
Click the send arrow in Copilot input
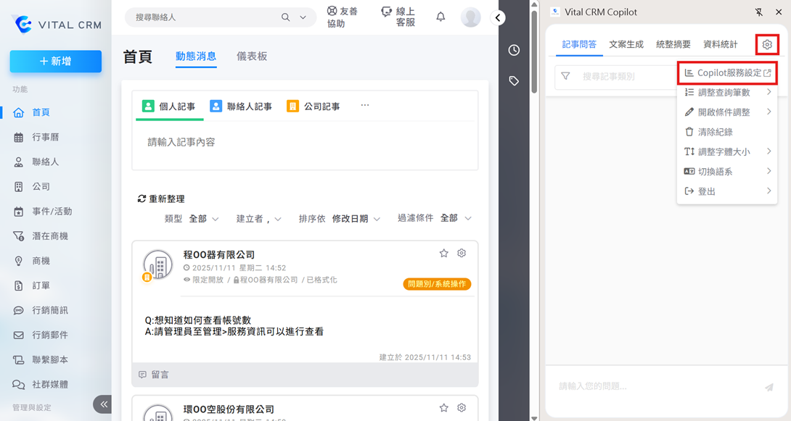tap(769, 388)
